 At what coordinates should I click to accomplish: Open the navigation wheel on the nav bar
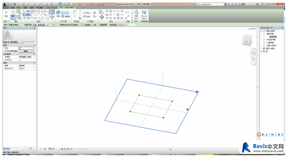pyautogui.click(x=254, y=53)
